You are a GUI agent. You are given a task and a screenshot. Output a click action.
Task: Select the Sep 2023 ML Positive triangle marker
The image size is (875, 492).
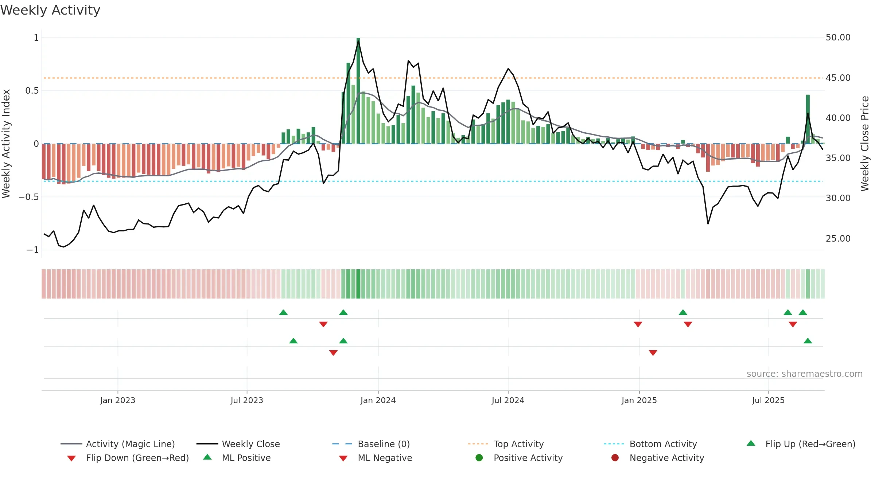click(293, 341)
